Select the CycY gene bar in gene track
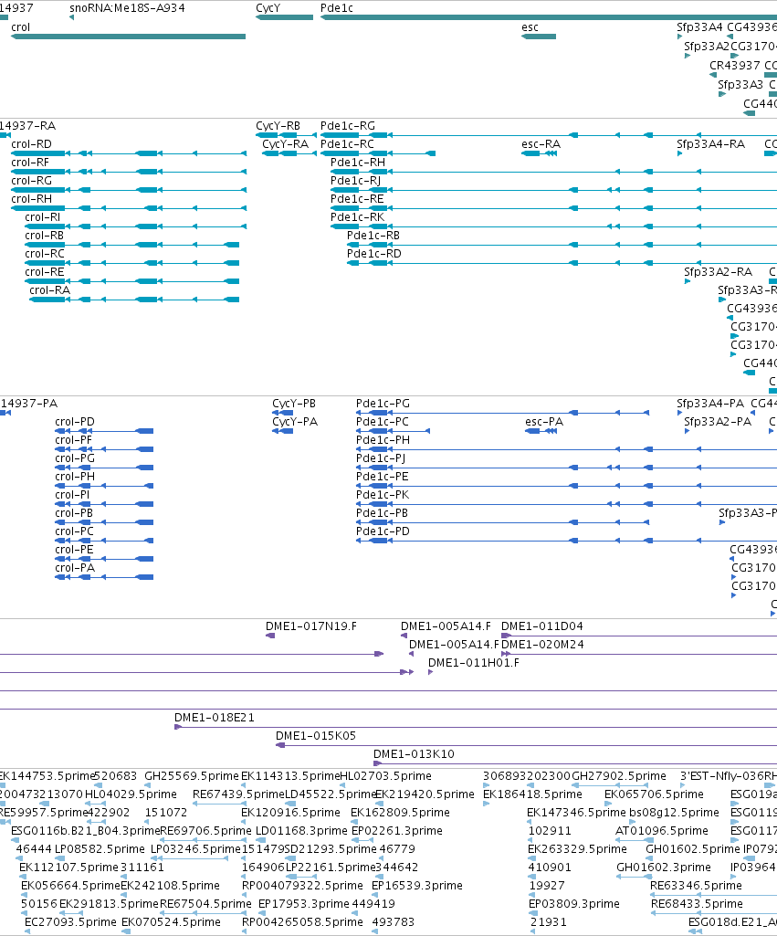Image resolution: width=777 pixels, height=936 pixels. click(x=285, y=17)
